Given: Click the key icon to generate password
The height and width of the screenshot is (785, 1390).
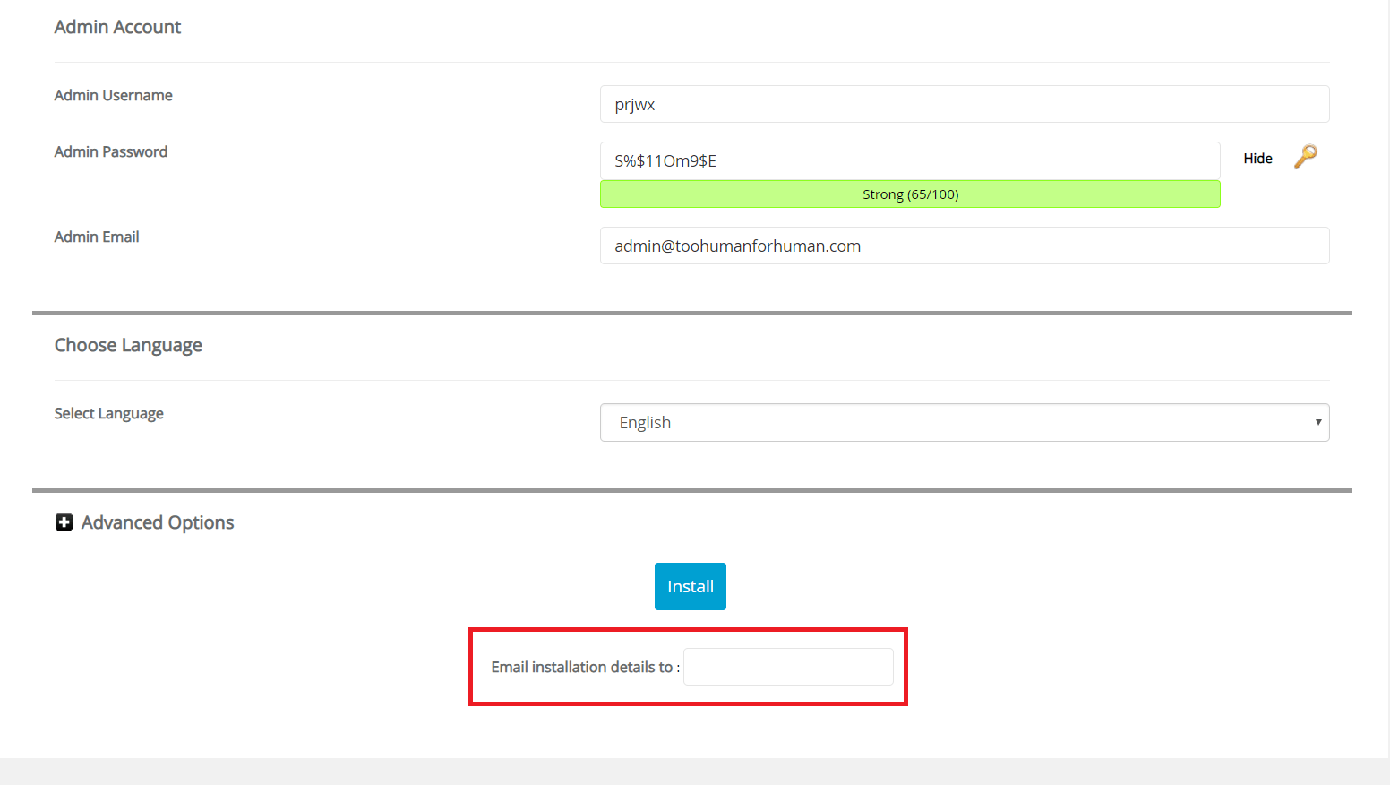Looking at the screenshot, I should tap(1305, 157).
